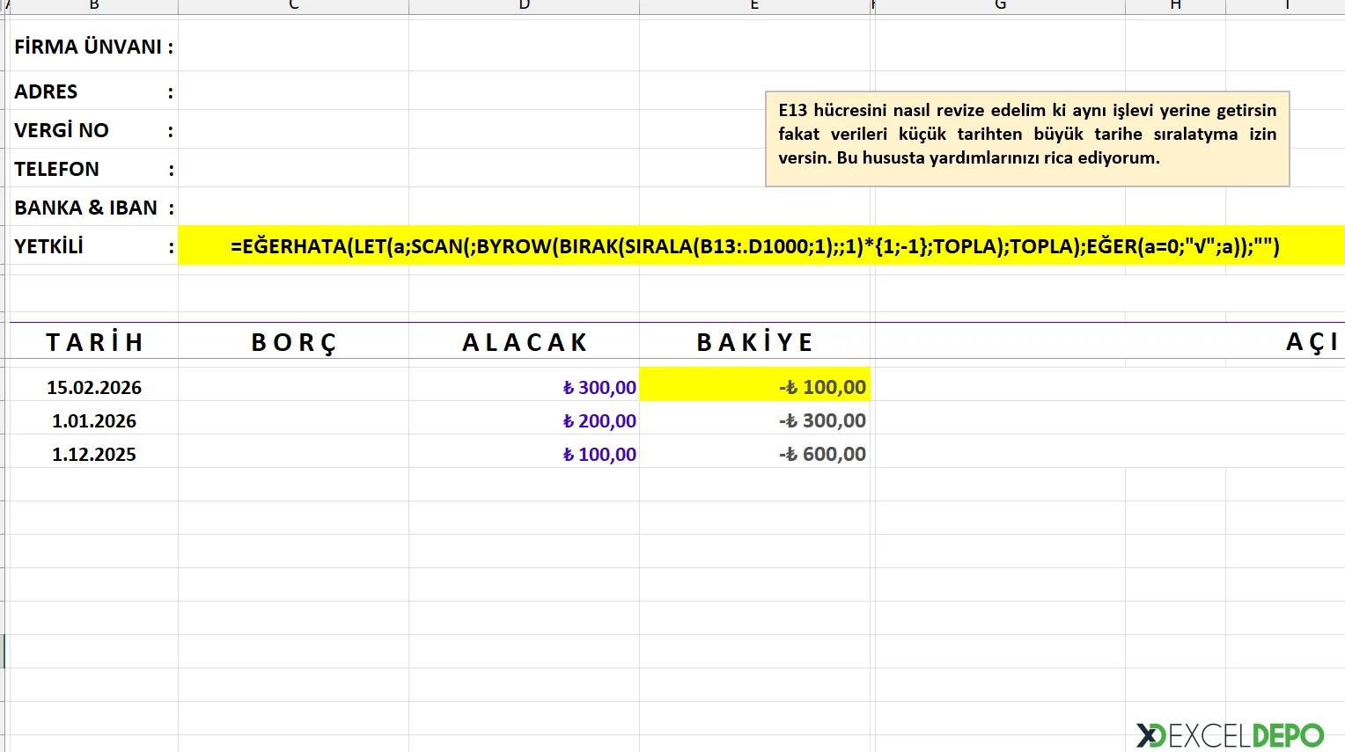1345x752 pixels.
Task: Select the empty BORÇ cell for 15.02.2026
Action: (293, 387)
